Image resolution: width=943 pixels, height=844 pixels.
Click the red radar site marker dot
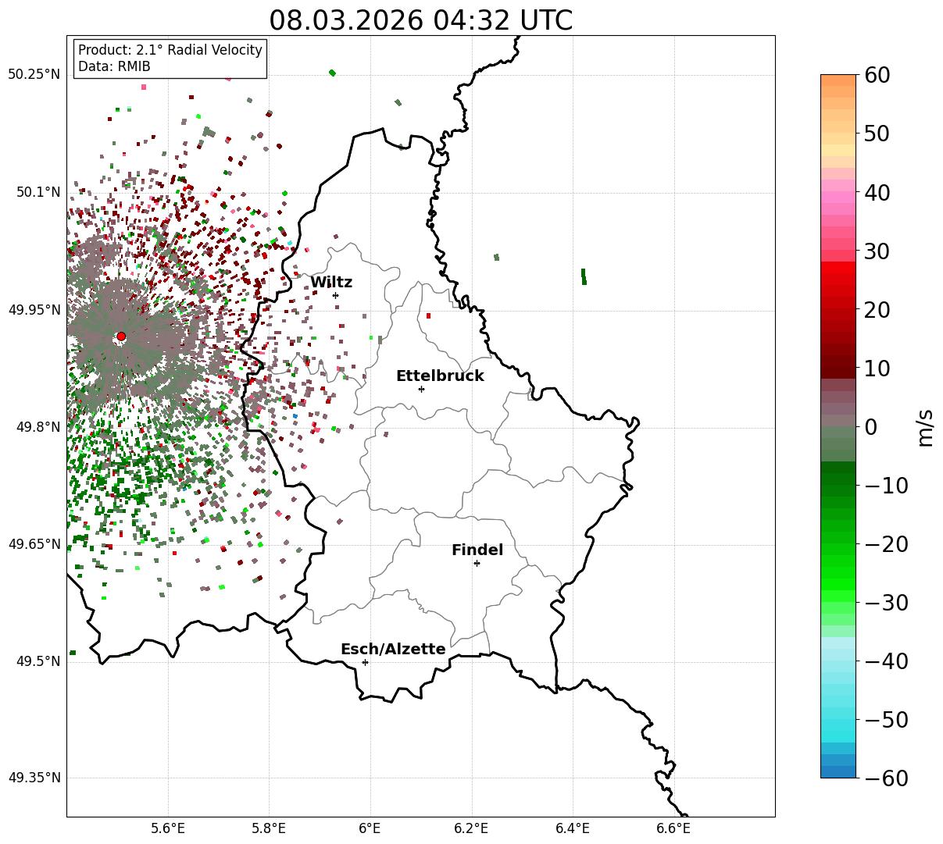point(121,337)
